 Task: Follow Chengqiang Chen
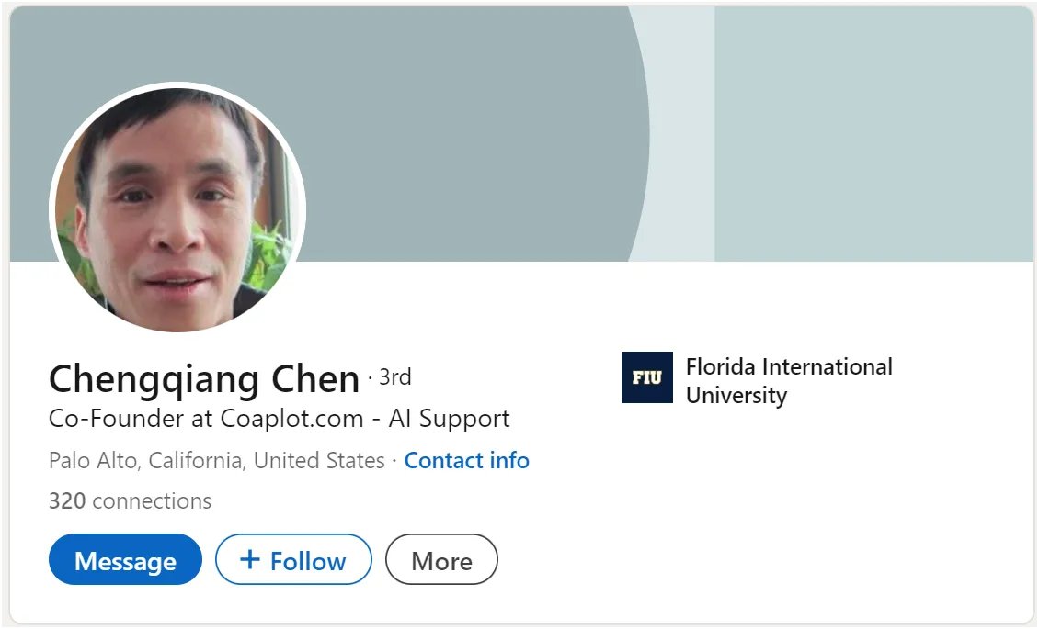point(293,560)
